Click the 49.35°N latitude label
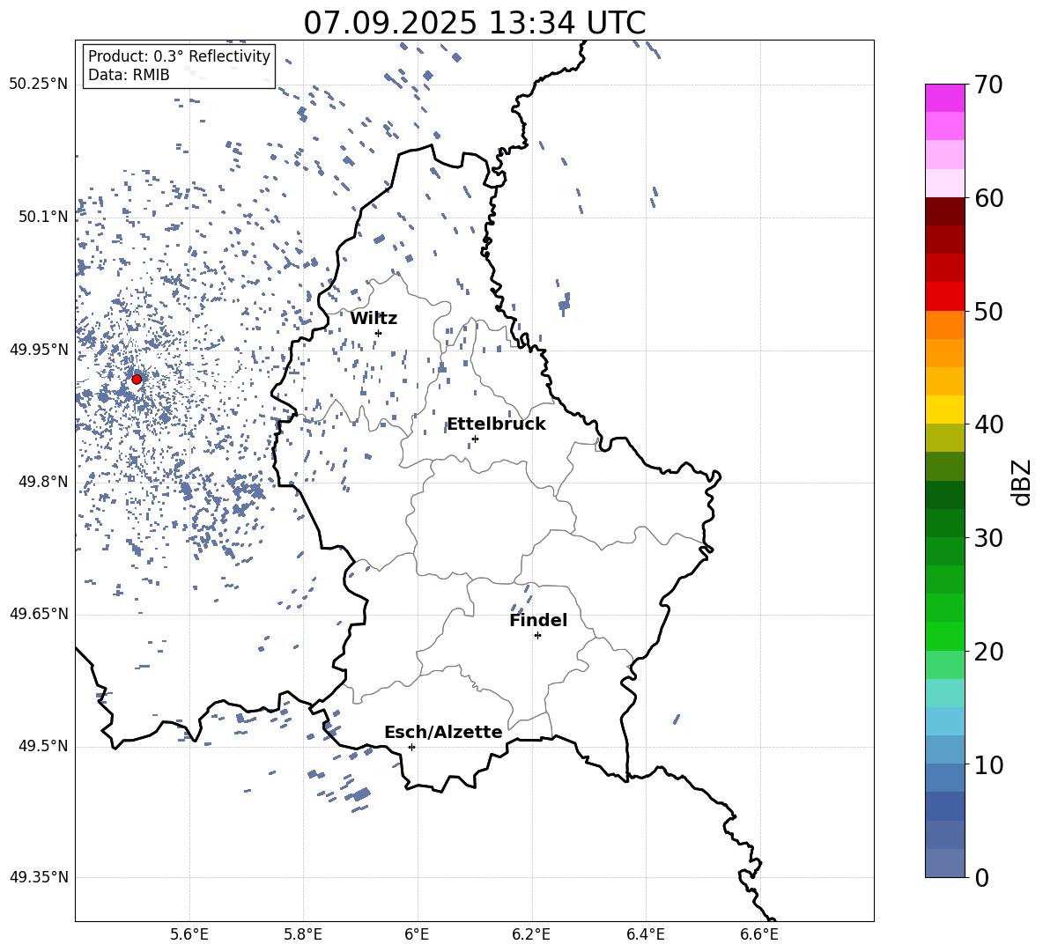Screen dimensions: 1043x952 [x=39, y=877]
